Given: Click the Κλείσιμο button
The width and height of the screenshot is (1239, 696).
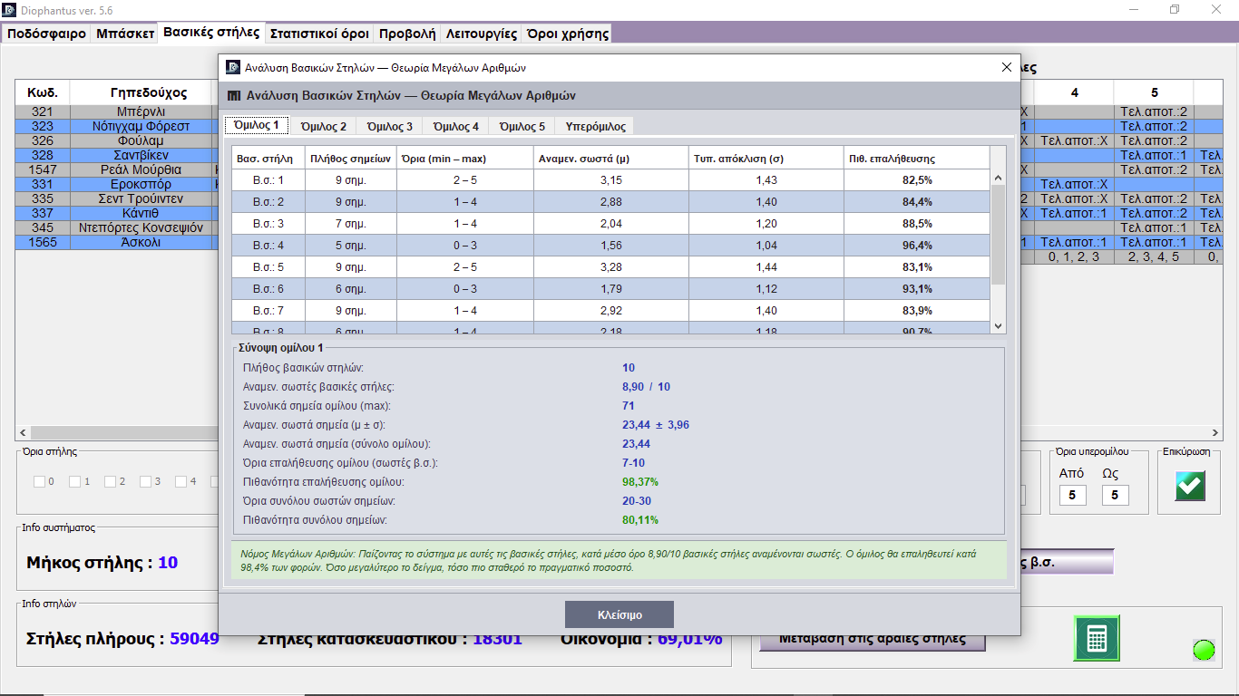Looking at the screenshot, I should click(x=619, y=614).
